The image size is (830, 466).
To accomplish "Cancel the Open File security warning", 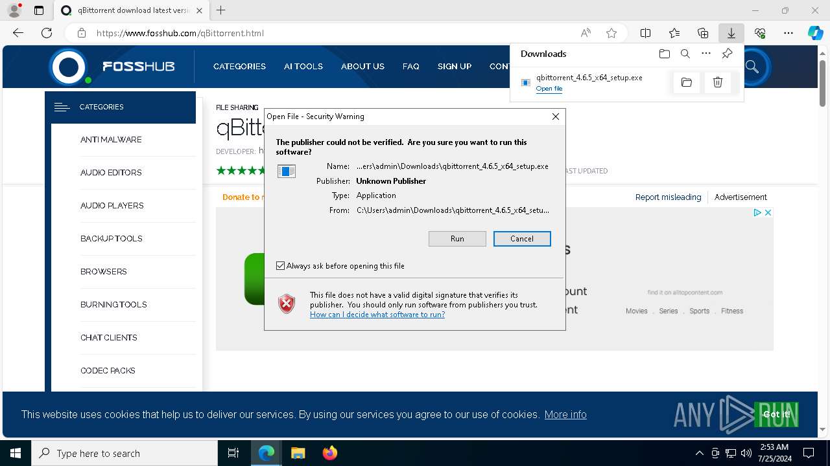I will (x=522, y=239).
